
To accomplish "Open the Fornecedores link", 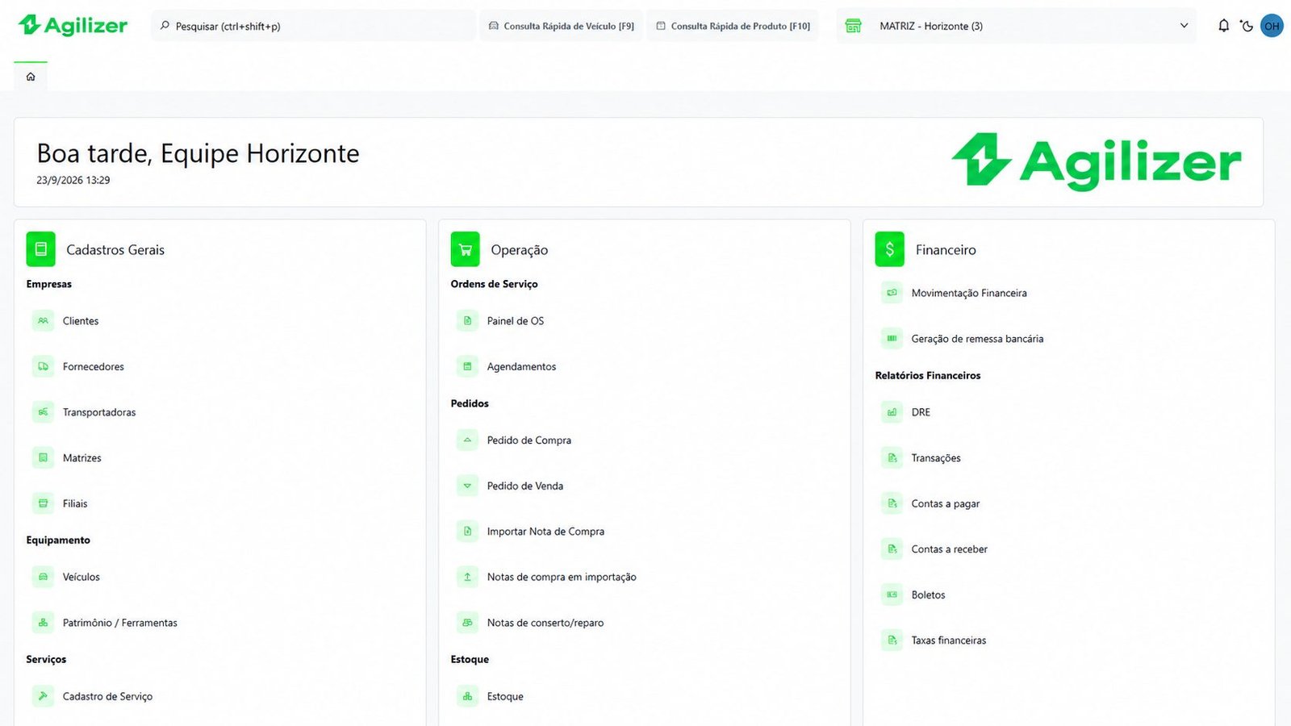I will tap(94, 366).
